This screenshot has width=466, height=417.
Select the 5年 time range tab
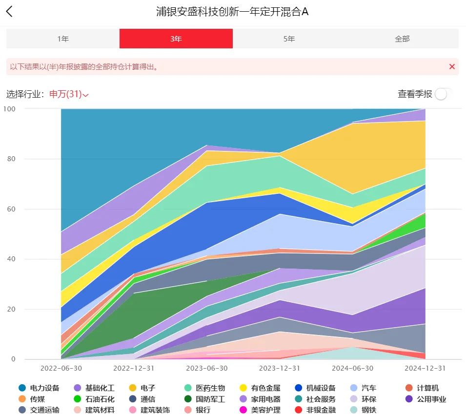coord(289,39)
